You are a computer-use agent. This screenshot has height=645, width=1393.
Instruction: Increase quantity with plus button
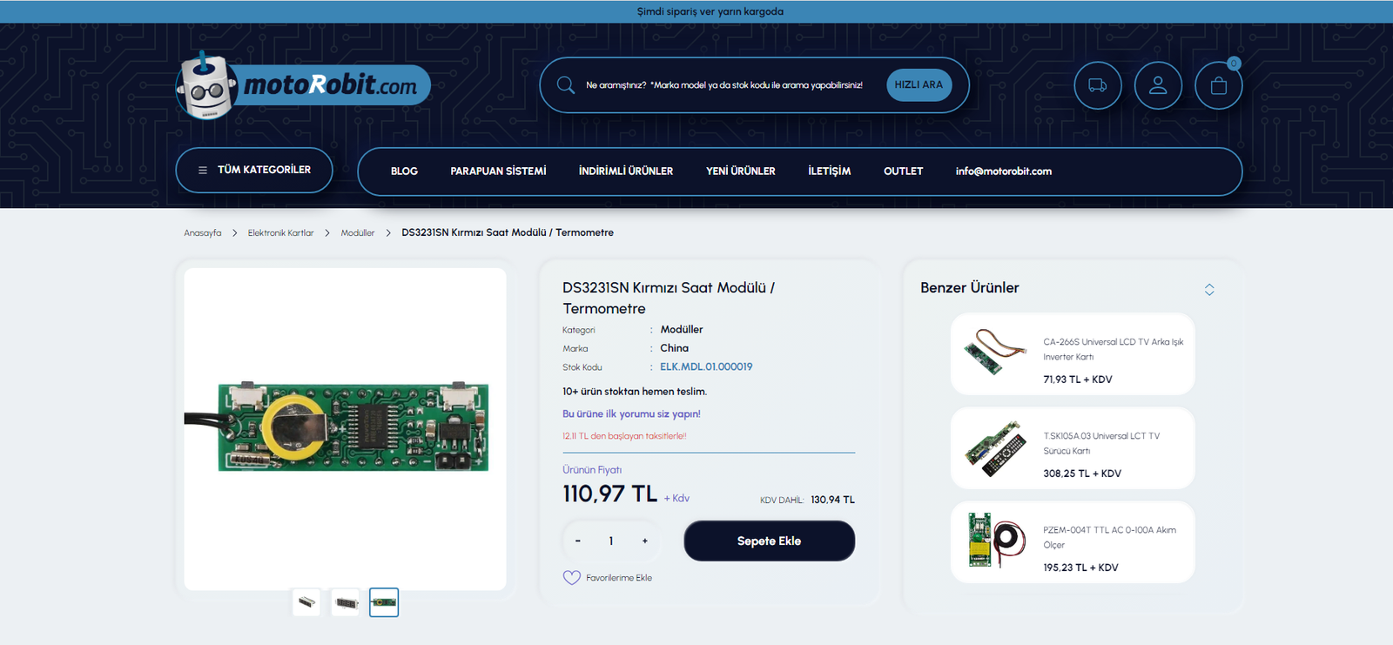pyautogui.click(x=645, y=541)
